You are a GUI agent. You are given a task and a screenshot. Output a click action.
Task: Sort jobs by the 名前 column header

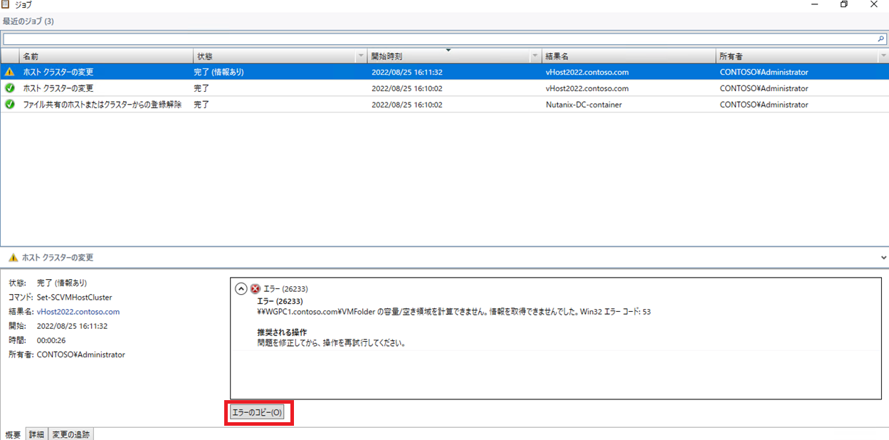tap(105, 56)
